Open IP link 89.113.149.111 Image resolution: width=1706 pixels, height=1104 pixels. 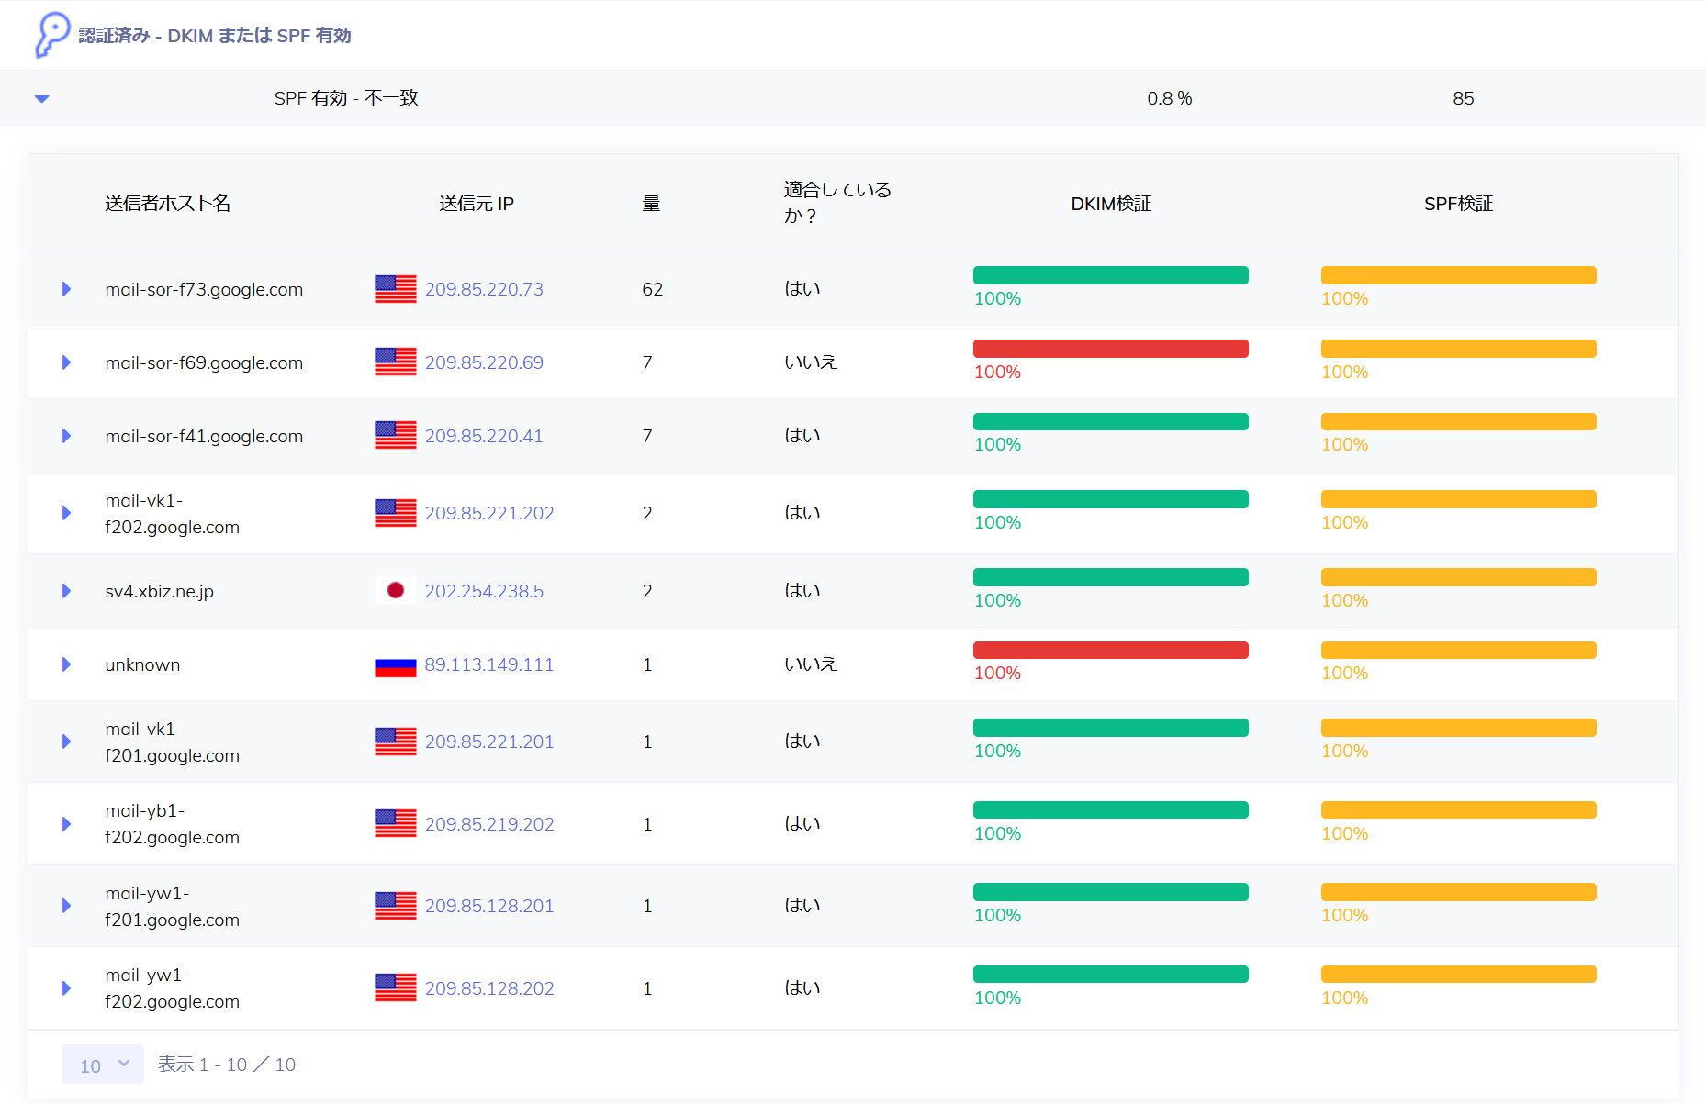tap(489, 664)
